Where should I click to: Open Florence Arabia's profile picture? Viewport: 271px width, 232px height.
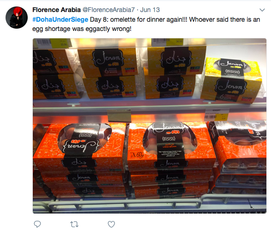pos(17,18)
